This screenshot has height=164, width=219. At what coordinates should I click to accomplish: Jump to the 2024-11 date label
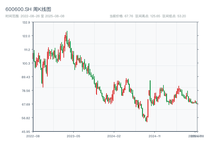point(154,136)
